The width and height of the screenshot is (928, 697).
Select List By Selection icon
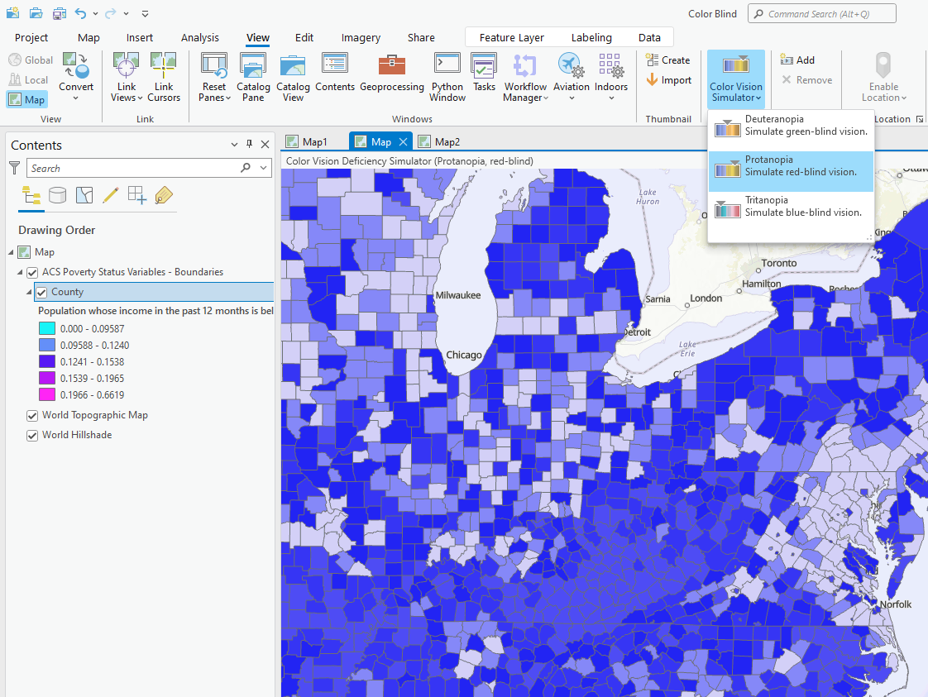point(84,195)
